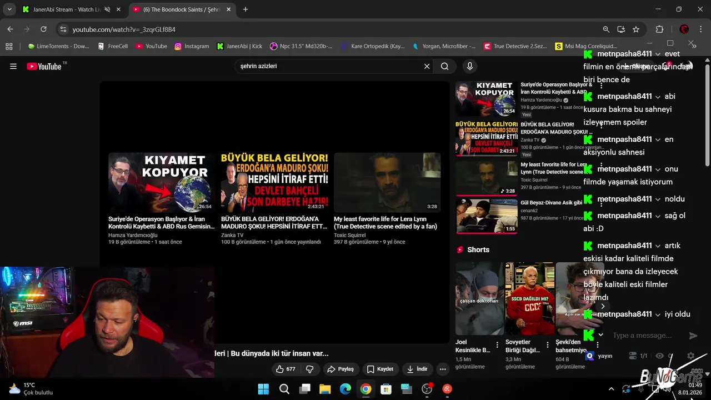Image resolution: width=711 pixels, height=400 pixels.
Task: Open Msi Mag Coreliquid bookmark
Action: click(586, 46)
